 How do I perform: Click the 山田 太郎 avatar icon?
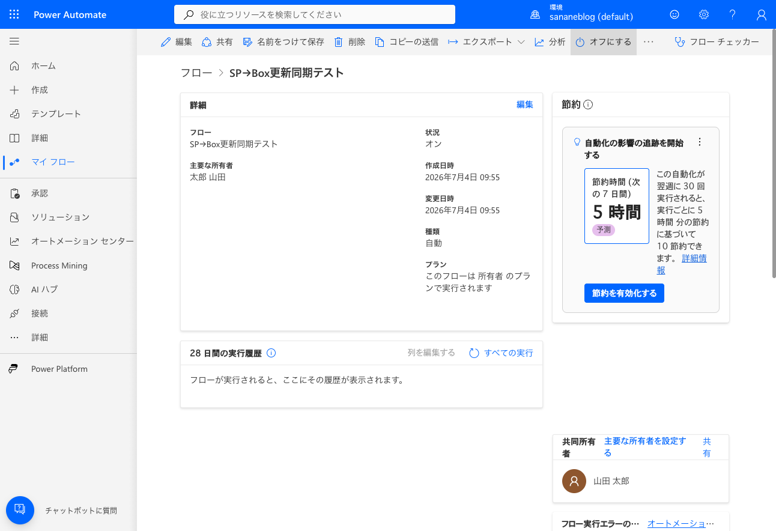point(574,481)
